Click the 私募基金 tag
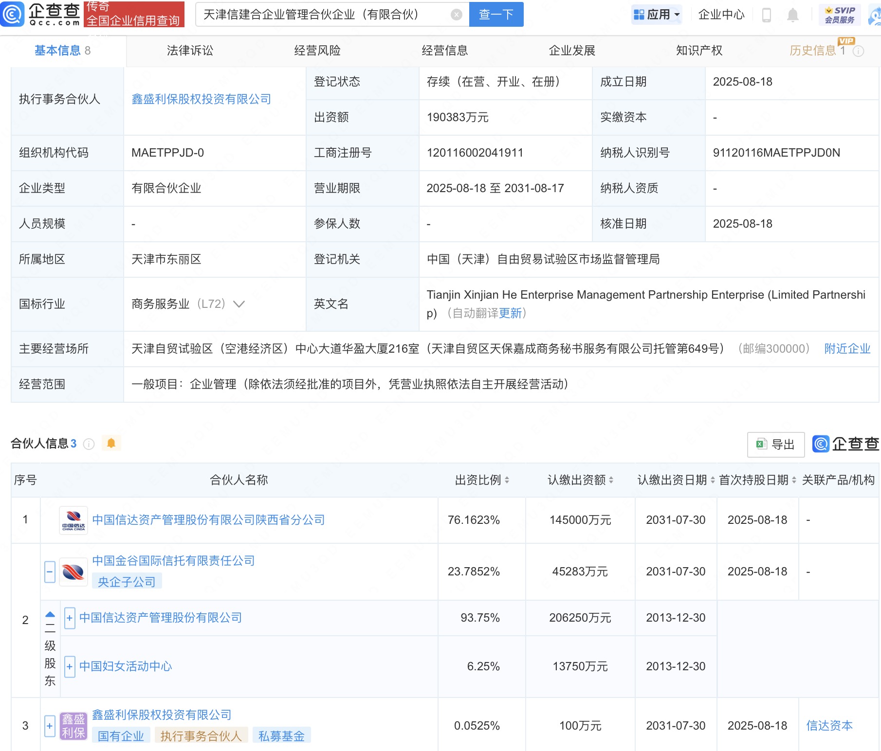Viewport: 881px width, 751px height. click(x=281, y=736)
